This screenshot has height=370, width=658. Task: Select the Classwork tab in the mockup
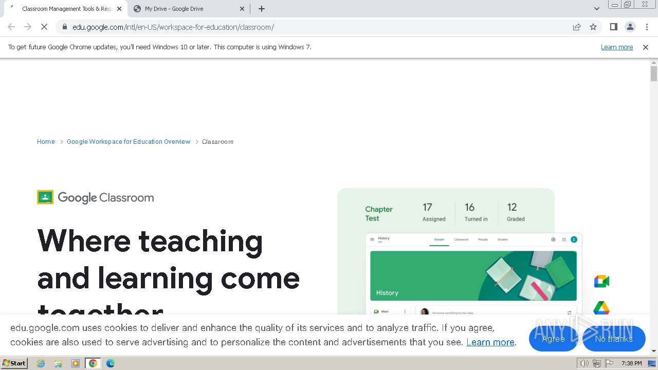(x=461, y=239)
